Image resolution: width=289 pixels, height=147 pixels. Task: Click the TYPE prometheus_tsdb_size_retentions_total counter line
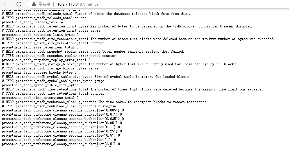[53, 43]
